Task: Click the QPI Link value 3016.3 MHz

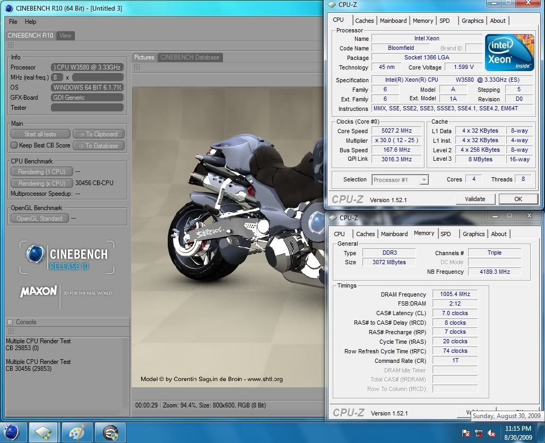Action: point(396,159)
